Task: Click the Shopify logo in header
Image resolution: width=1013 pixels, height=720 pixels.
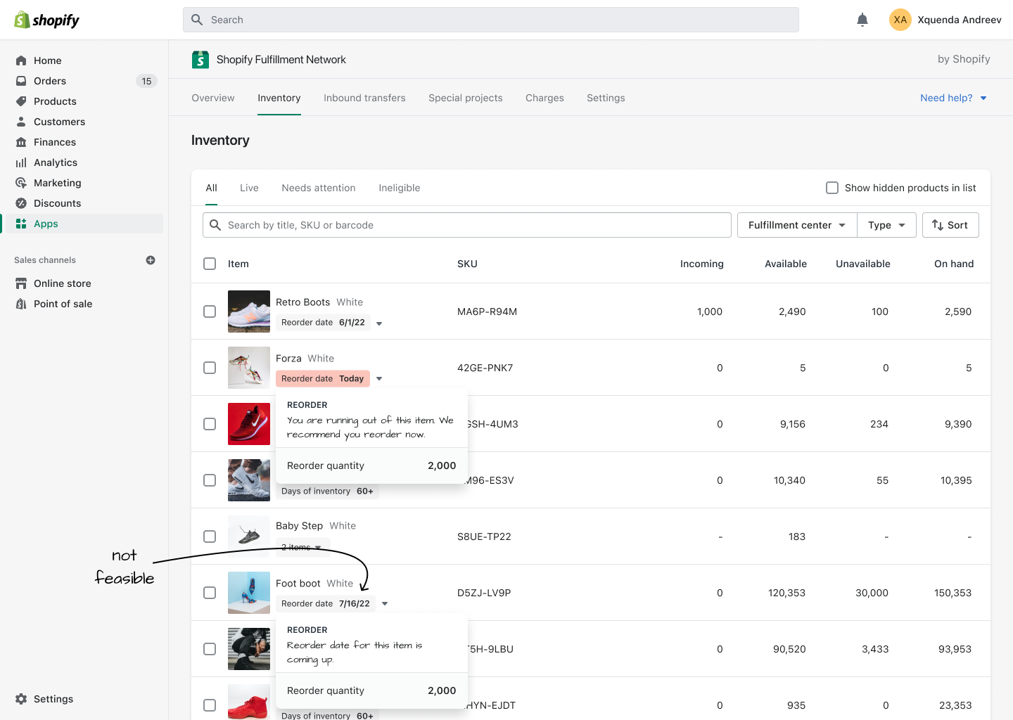Action: [x=47, y=20]
